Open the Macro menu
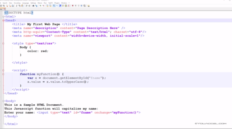The width and height of the screenshot is (232, 129). coord(40,3)
